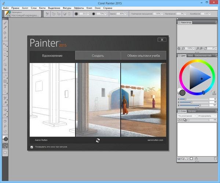The width and height of the screenshot is (220, 183).
Task: Select the Dropper tool in the toolbox
Action: pyautogui.click(x=5, y=27)
